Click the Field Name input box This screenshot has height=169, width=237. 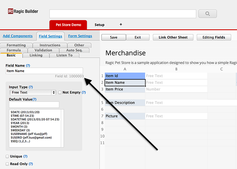click(44, 71)
